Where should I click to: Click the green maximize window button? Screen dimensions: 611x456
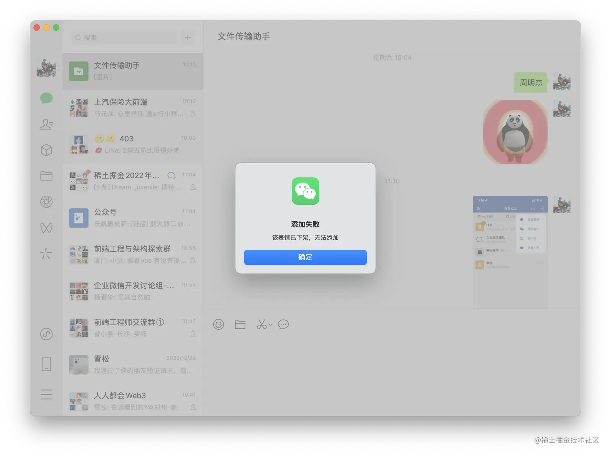56,27
